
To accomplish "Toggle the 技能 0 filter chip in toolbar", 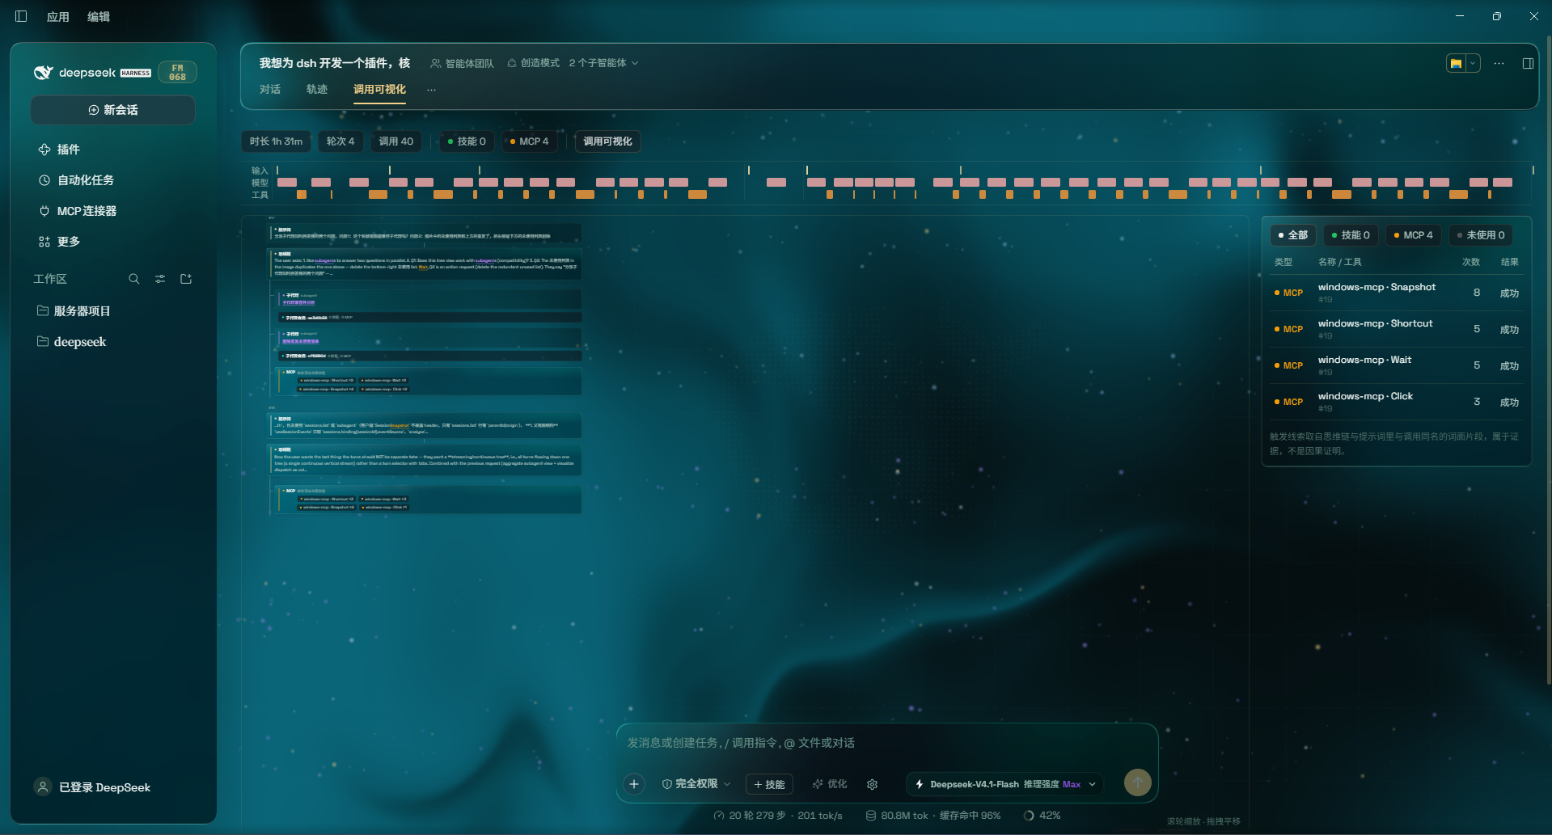I will tap(467, 141).
